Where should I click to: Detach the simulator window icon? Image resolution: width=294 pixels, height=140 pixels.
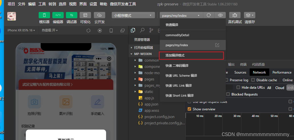(x=123, y=31)
